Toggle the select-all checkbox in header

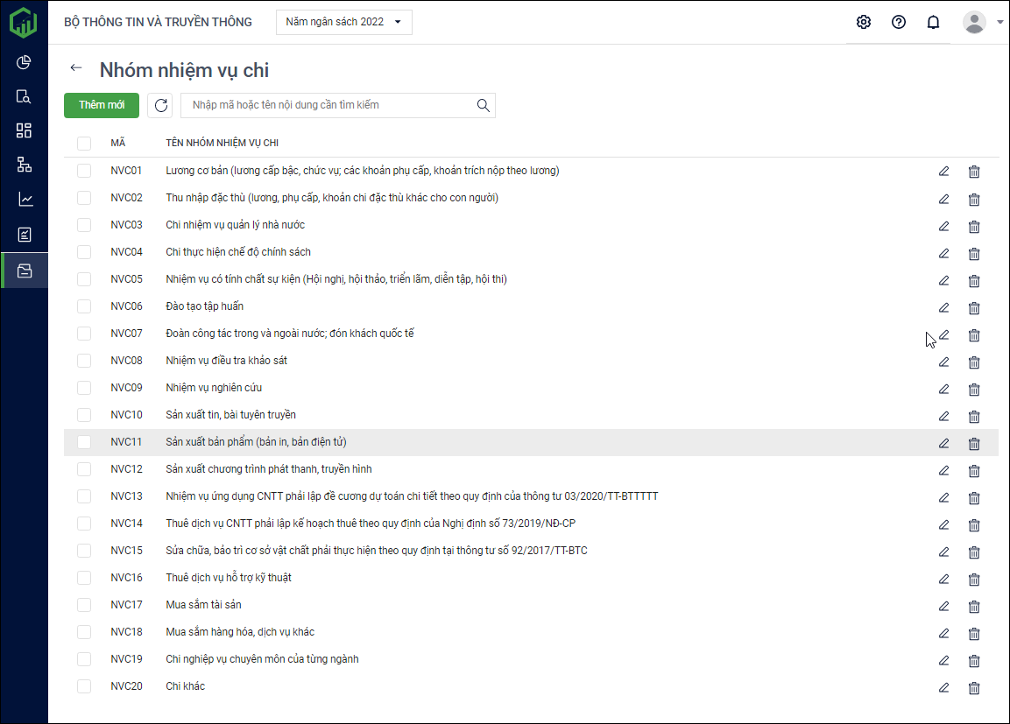pos(84,144)
